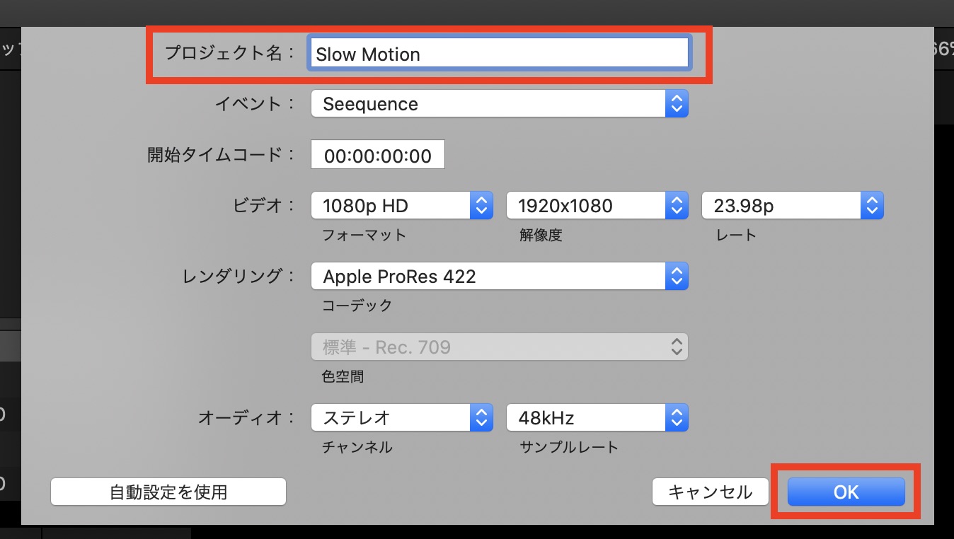
Task: Open the 23.98p frame rate dropdown
Action: (782, 206)
